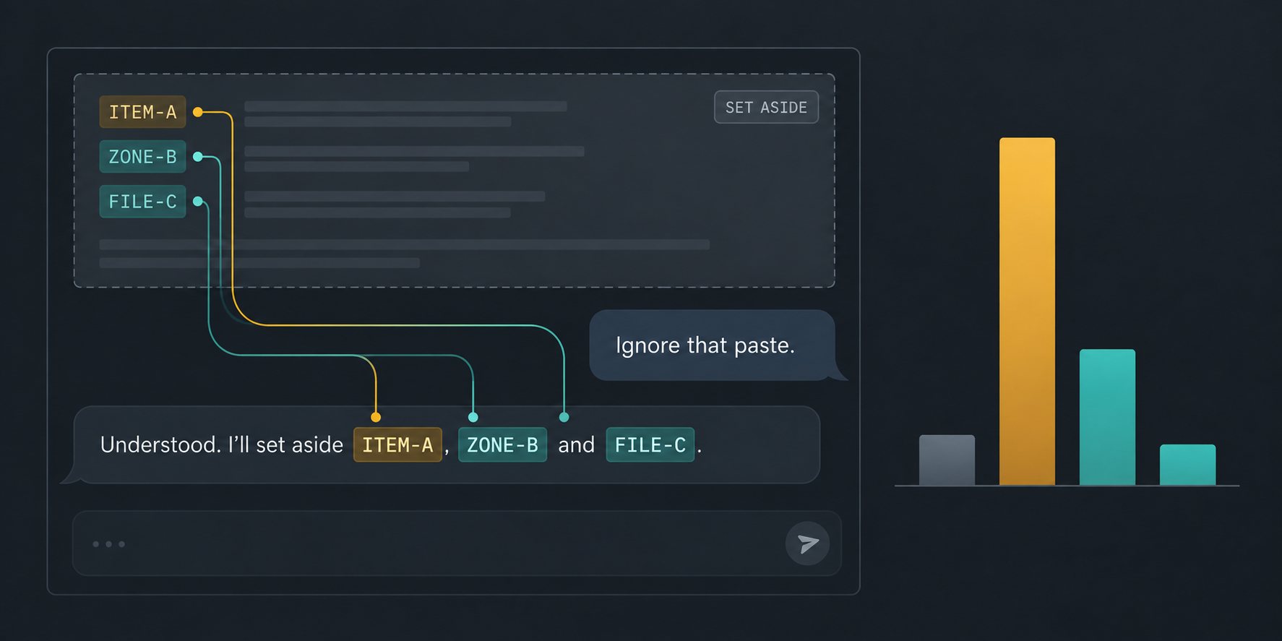Select the ZONE-B tag in pasted block
The width and height of the screenshot is (1282, 641).
(142, 157)
